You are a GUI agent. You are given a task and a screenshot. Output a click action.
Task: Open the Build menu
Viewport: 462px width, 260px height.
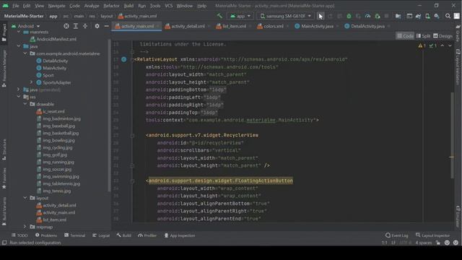click(128, 6)
